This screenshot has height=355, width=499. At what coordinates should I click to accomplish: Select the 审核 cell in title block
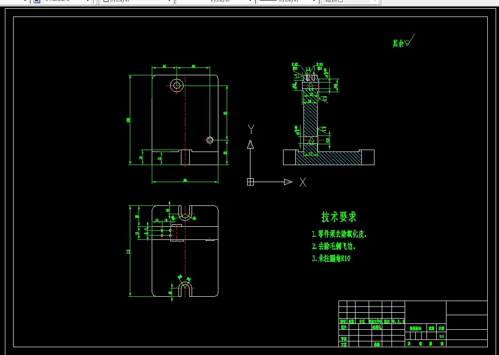pyautogui.click(x=343, y=338)
